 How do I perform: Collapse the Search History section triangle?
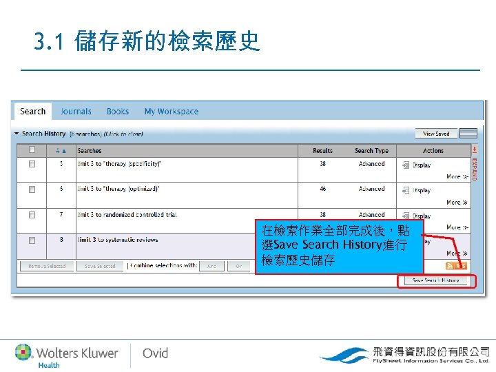point(17,134)
